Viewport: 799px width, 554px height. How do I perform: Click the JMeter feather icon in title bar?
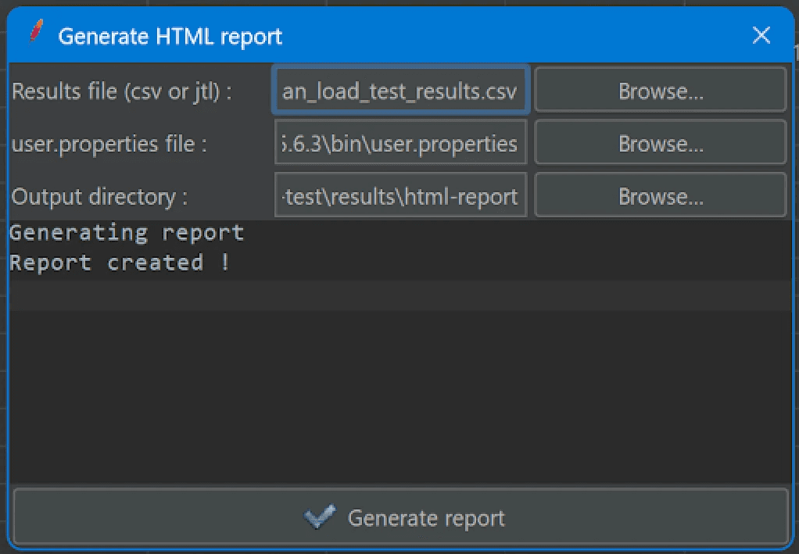37,30
